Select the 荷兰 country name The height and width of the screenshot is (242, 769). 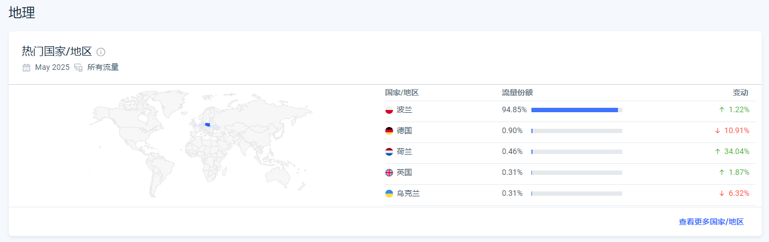click(404, 152)
